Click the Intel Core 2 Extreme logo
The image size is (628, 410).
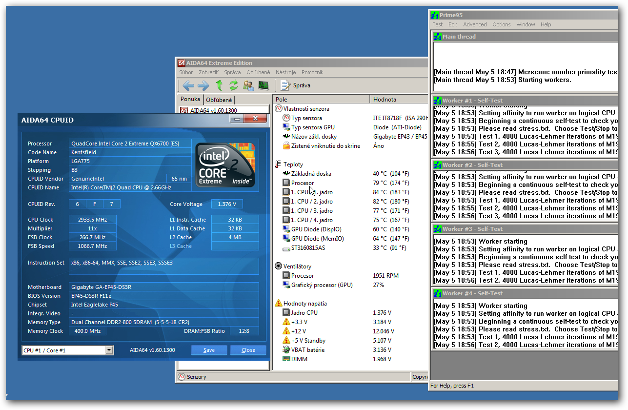click(225, 164)
